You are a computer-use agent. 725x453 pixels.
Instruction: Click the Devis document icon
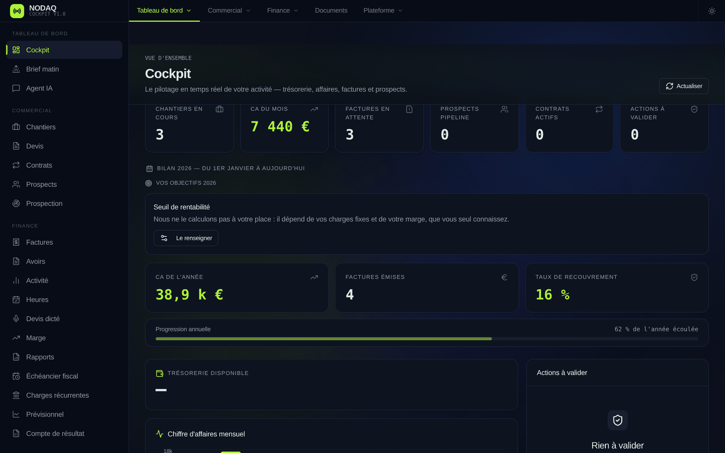click(x=16, y=146)
